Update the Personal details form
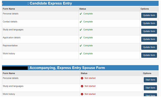161x97 pixels. pyautogui.click(x=149, y=15)
